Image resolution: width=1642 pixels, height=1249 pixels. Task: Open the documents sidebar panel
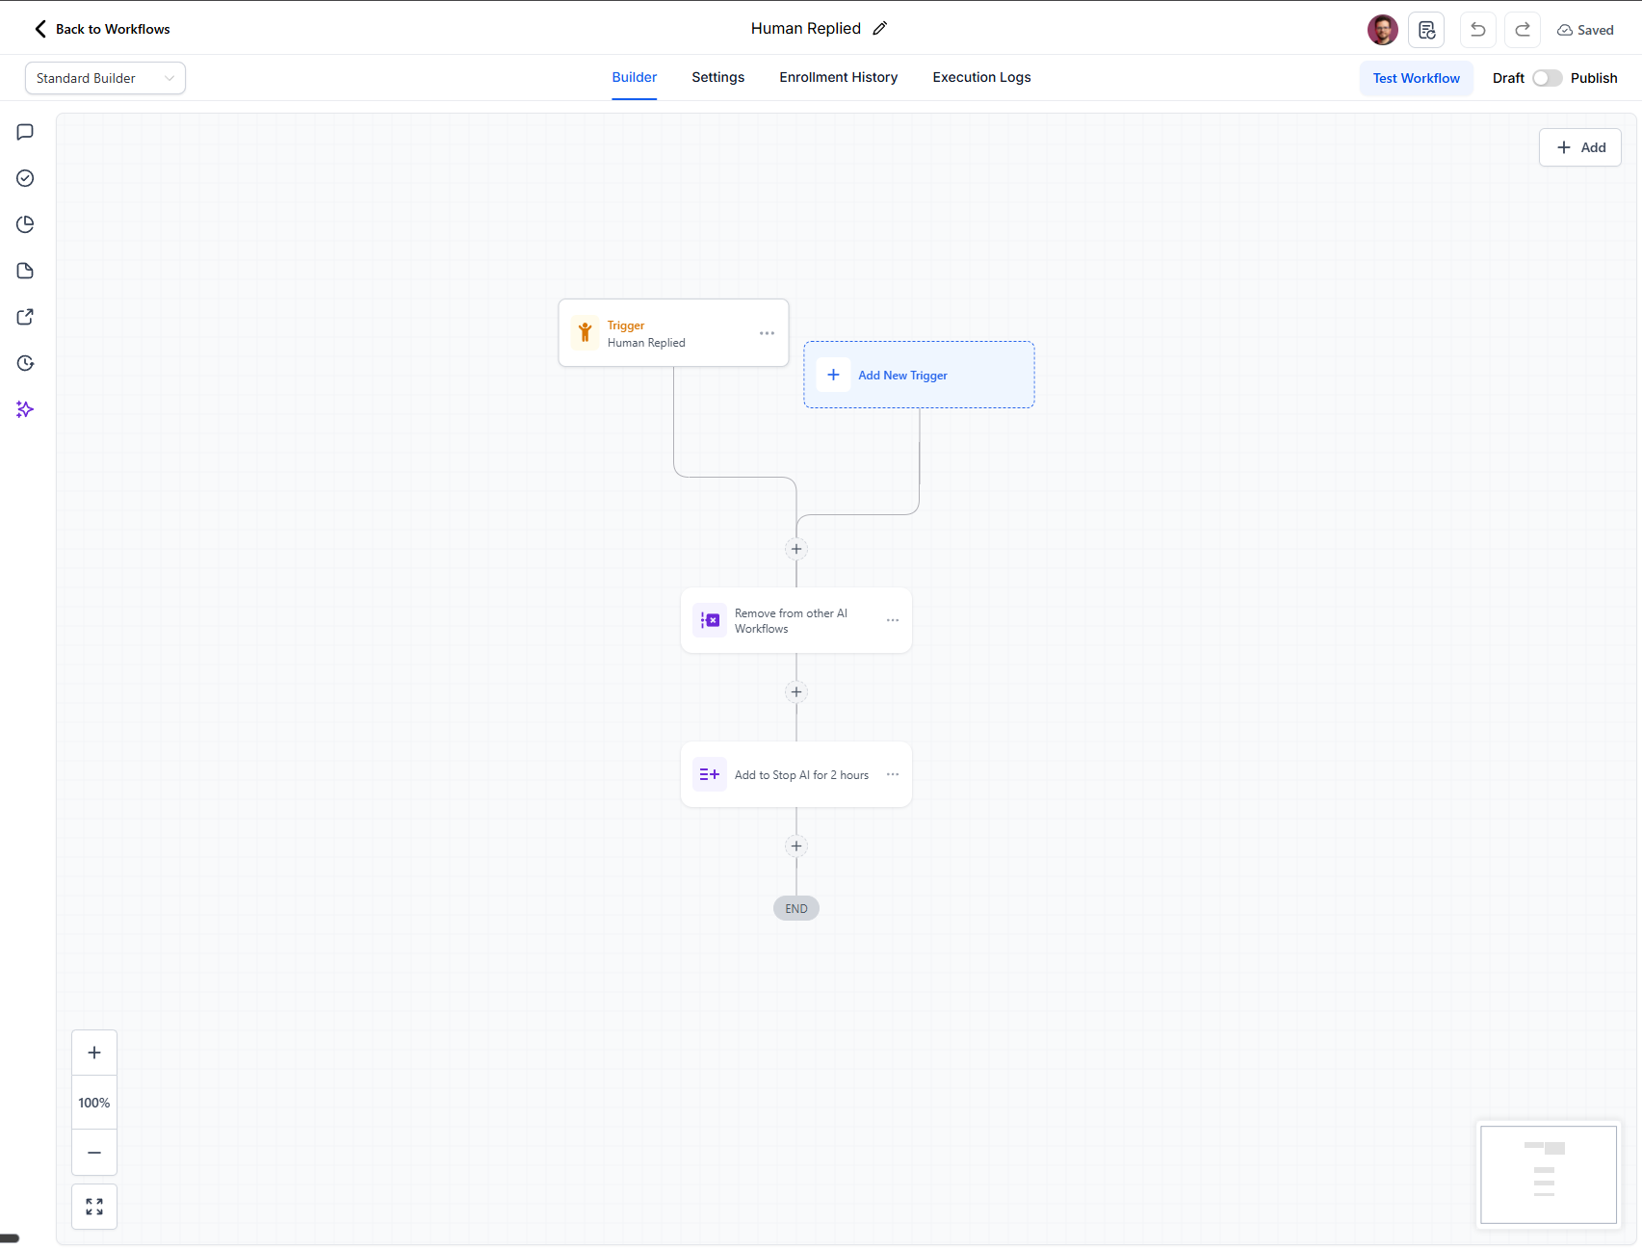24,271
